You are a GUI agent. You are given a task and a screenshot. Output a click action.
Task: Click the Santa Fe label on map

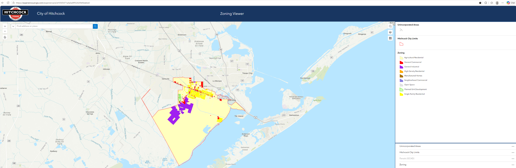[x=166, y=79]
